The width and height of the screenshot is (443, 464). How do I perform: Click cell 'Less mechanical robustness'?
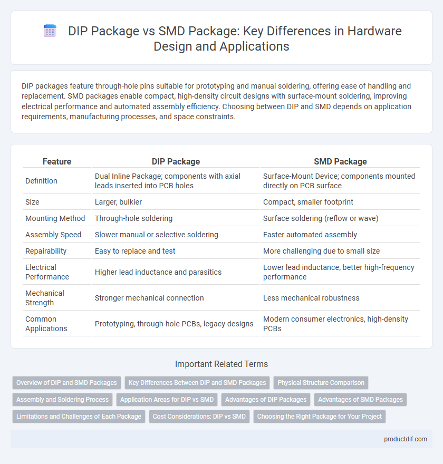point(311,298)
